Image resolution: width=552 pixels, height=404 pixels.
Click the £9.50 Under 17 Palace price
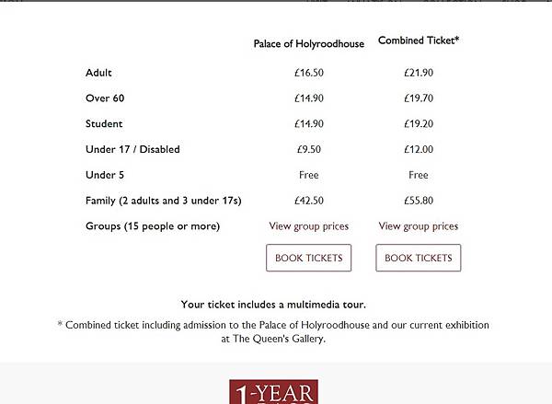point(308,149)
